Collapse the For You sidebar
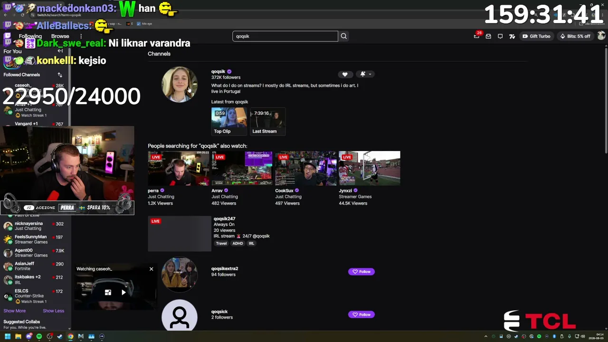This screenshot has width=608, height=342. [x=60, y=51]
